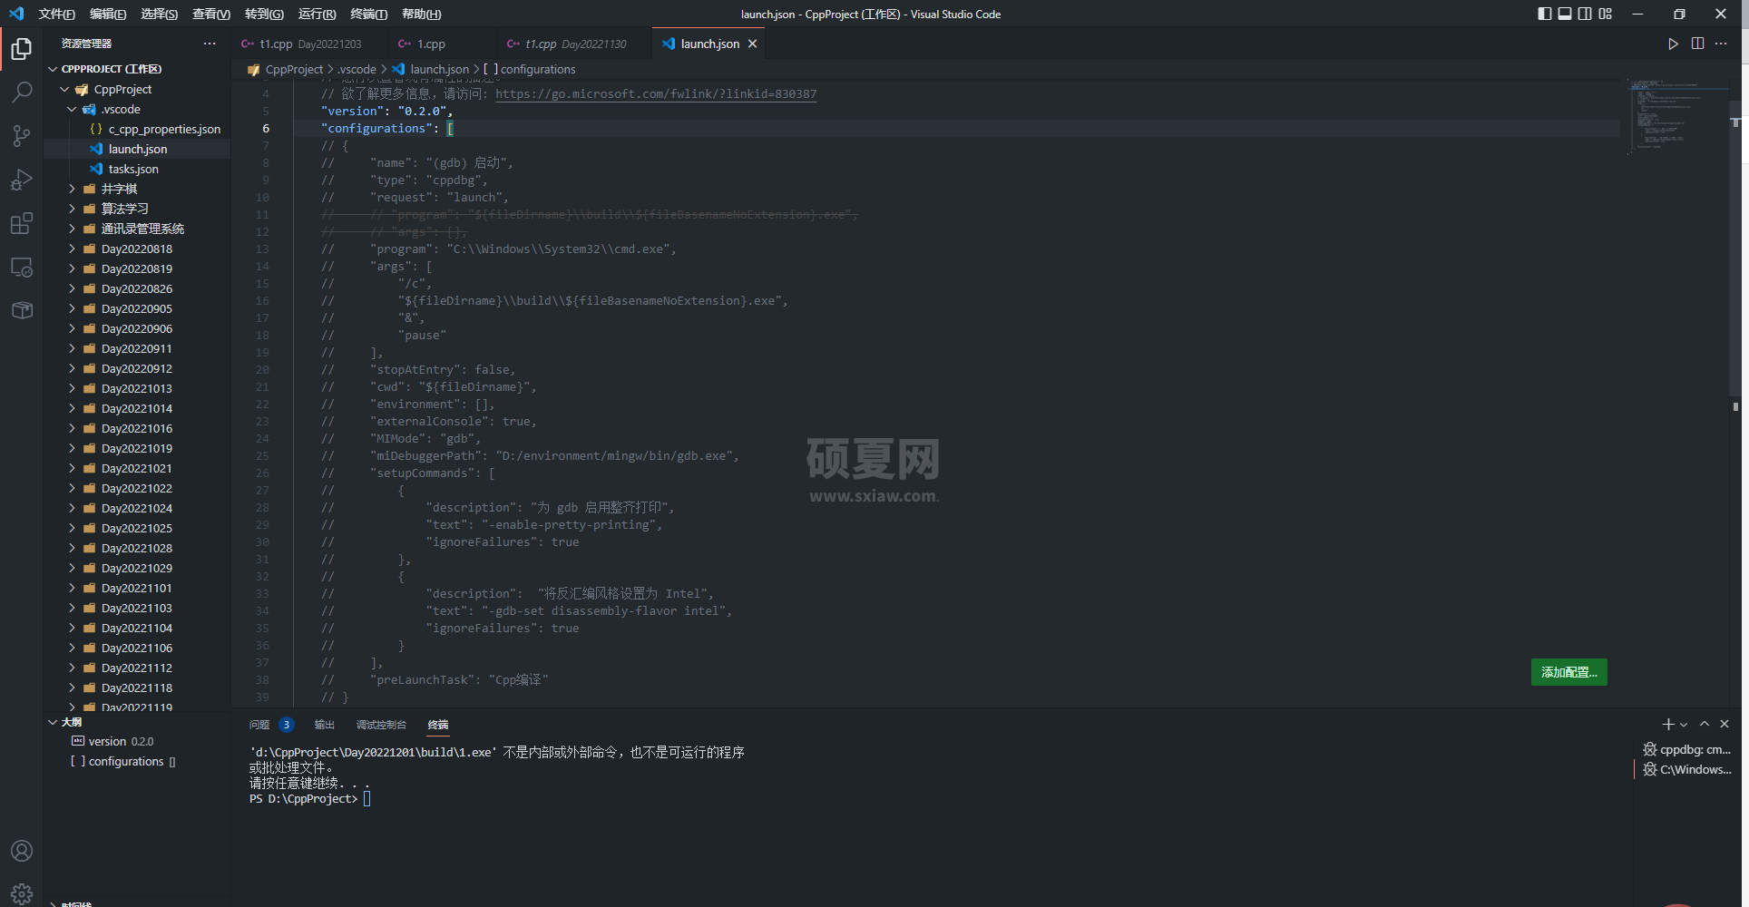This screenshot has width=1749, height=907.
Task: Switch to the 调试控制台 panel tab
Action: click(x=381, y=725)
